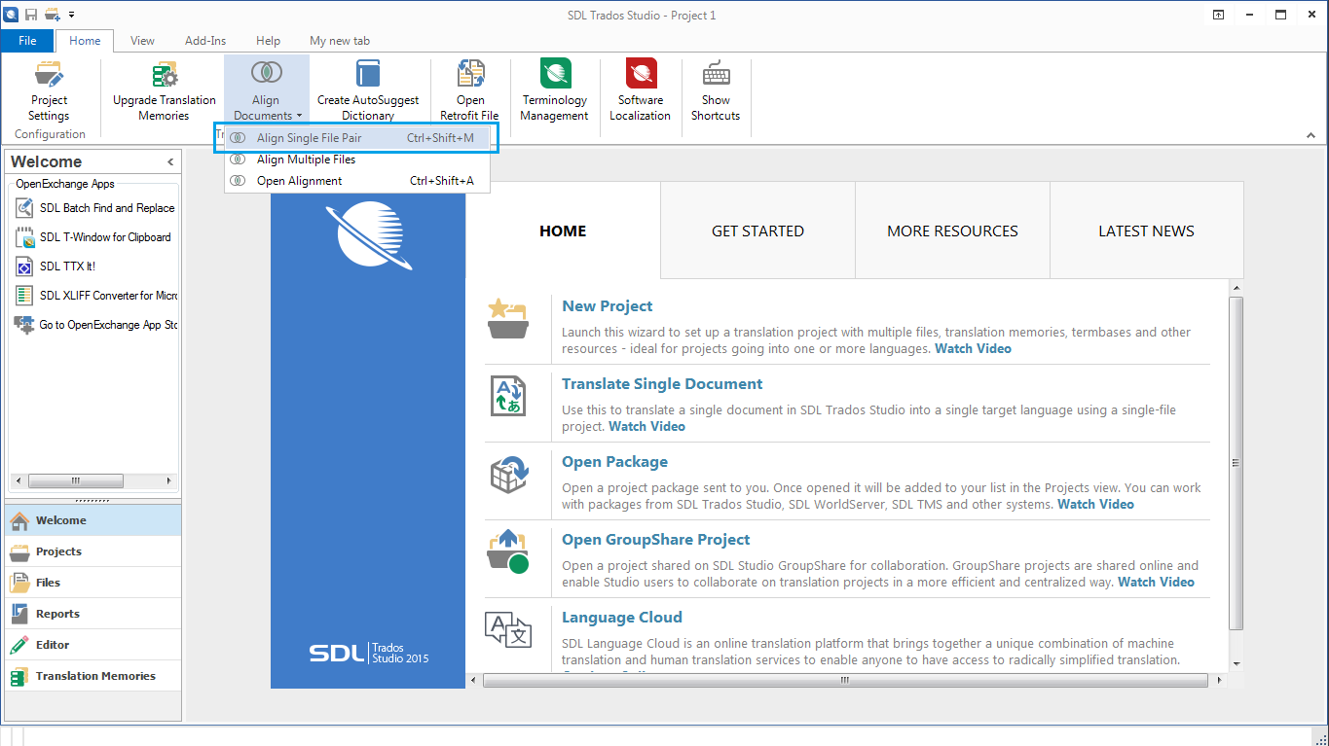
Task: Click the Open GroupShare Project heading link
Action: click(x=655, y=540)
